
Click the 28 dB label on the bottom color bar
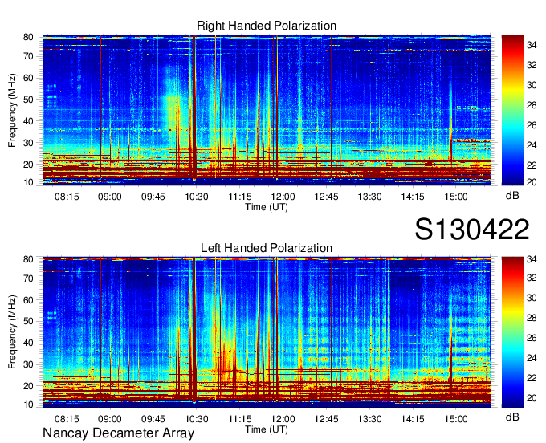(532, 318)
